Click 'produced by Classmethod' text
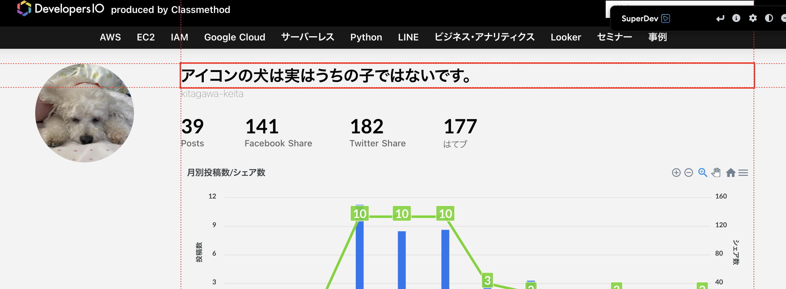 click(171, 10)
